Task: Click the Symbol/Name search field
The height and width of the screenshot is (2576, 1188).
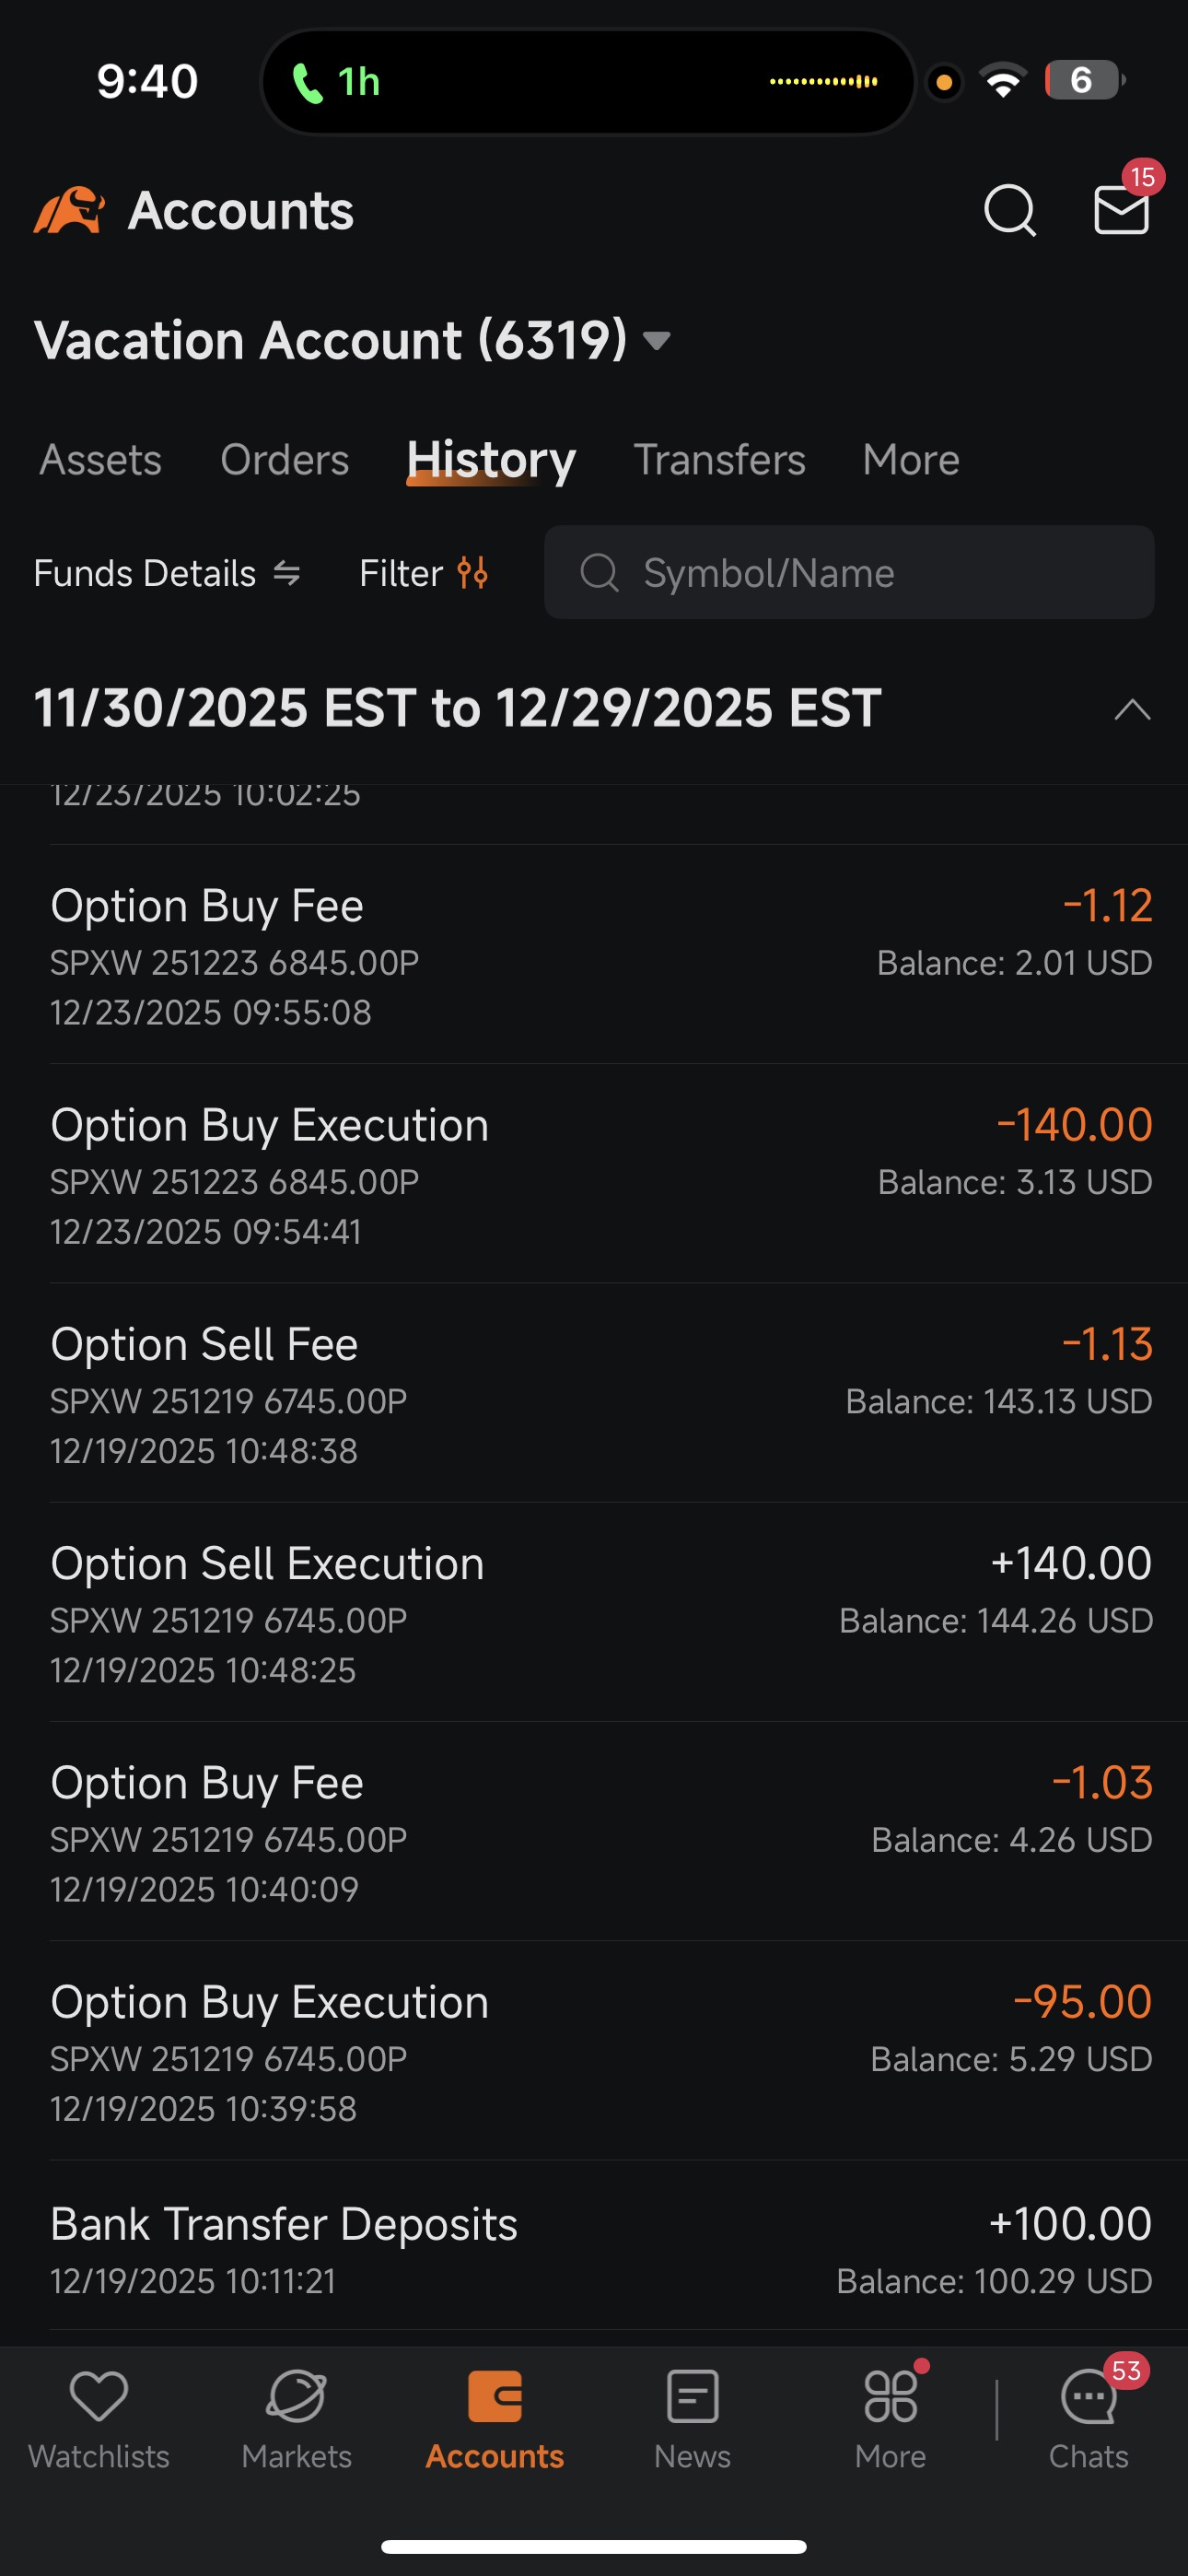Action: tap(849, 573)
